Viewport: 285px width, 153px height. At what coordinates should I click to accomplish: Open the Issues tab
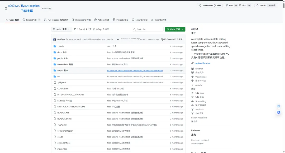pos(31,20)
